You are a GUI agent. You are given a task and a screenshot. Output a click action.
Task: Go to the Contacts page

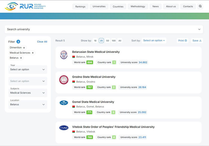188,6
